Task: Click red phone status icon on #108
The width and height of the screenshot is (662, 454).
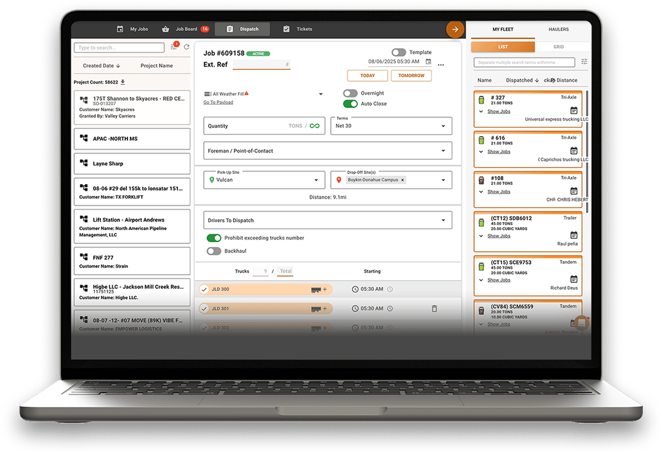Action: click(x=481, y=181)
